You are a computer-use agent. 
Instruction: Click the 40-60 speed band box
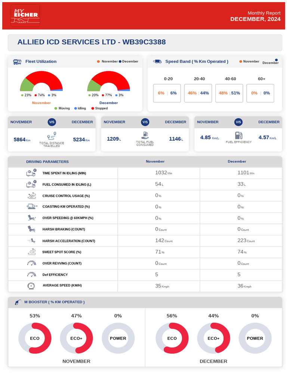point(229,93)
